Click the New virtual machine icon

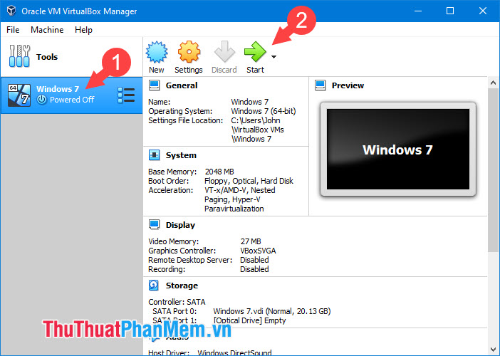pyautogui.click(x=157, y=52)
